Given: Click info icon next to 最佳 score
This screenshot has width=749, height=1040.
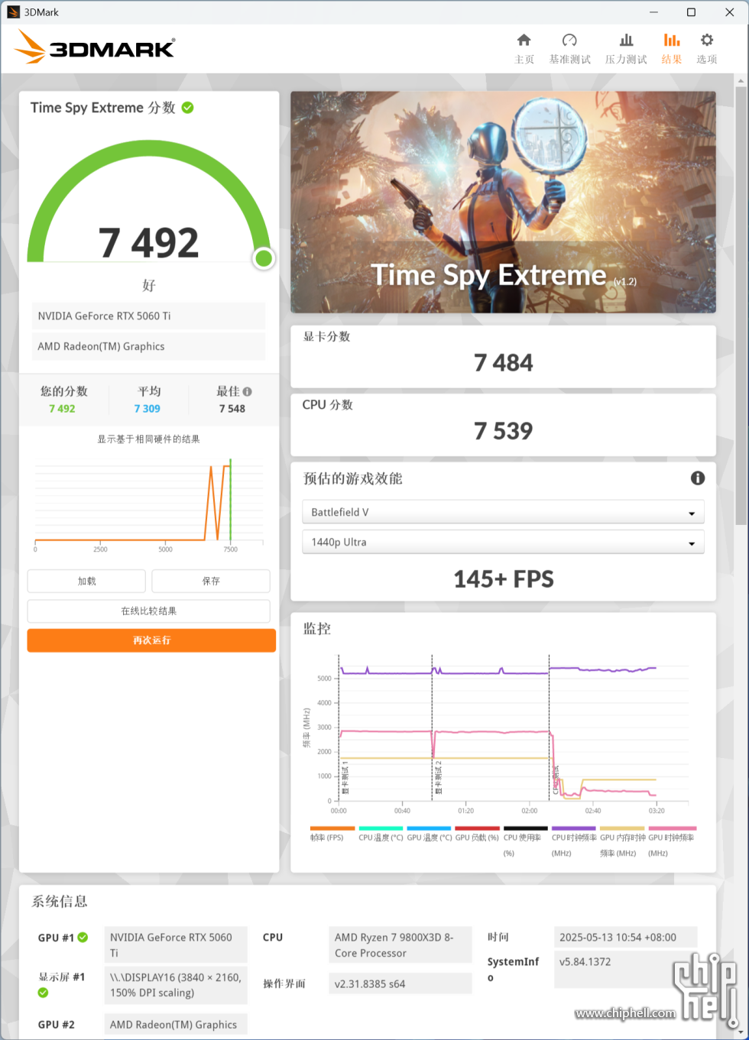Looking at the screenshot, I should (247, 391).
